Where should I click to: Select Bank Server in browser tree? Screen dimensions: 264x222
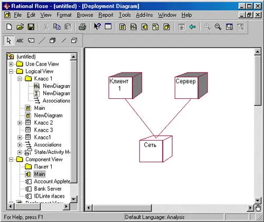[48, 189]
